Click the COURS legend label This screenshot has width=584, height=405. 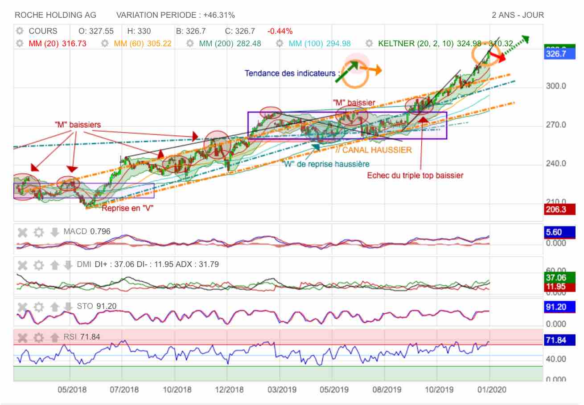43,31
